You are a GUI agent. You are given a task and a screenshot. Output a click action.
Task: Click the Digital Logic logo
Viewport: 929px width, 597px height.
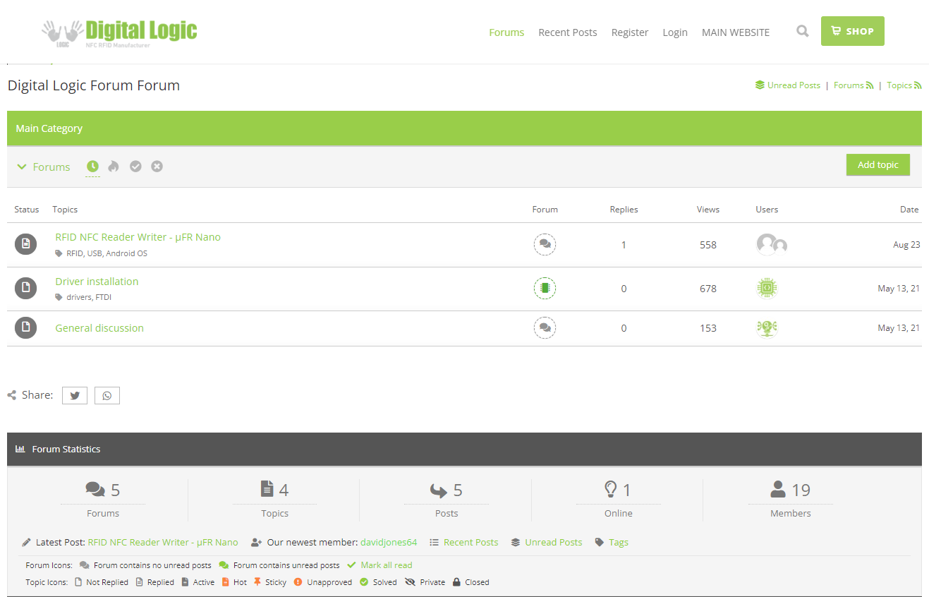(119, 32)
